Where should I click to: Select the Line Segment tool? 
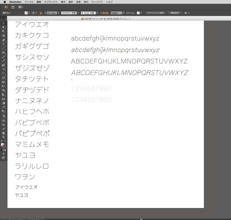(3, 48)
